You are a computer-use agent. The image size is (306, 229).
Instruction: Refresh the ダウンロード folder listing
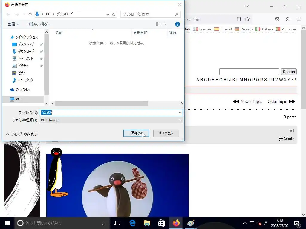coord(114,14)
